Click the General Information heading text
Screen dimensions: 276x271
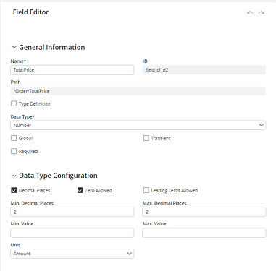(x=52, y=47)
